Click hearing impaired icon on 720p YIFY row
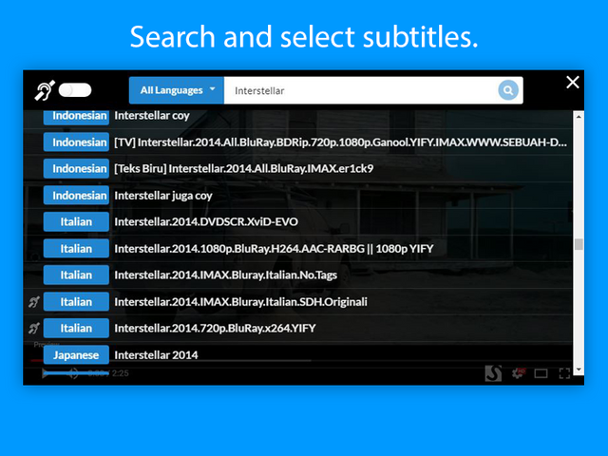 pos(34,329)
